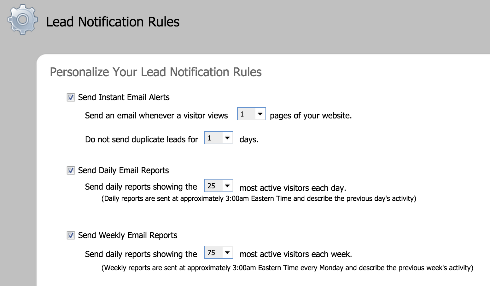Toggle Send Daily Email Reports checkbox
Viewport: 490px width, 286px height.
(71, 170)
